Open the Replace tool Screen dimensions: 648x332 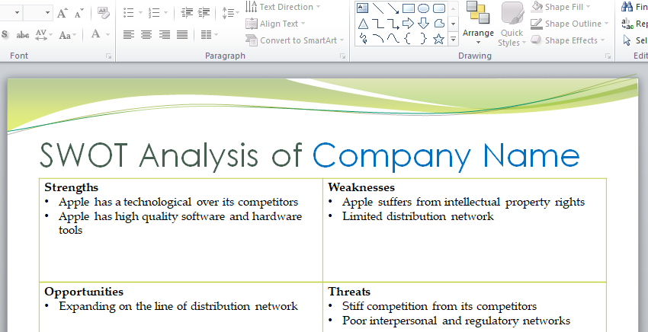[634, 24]
